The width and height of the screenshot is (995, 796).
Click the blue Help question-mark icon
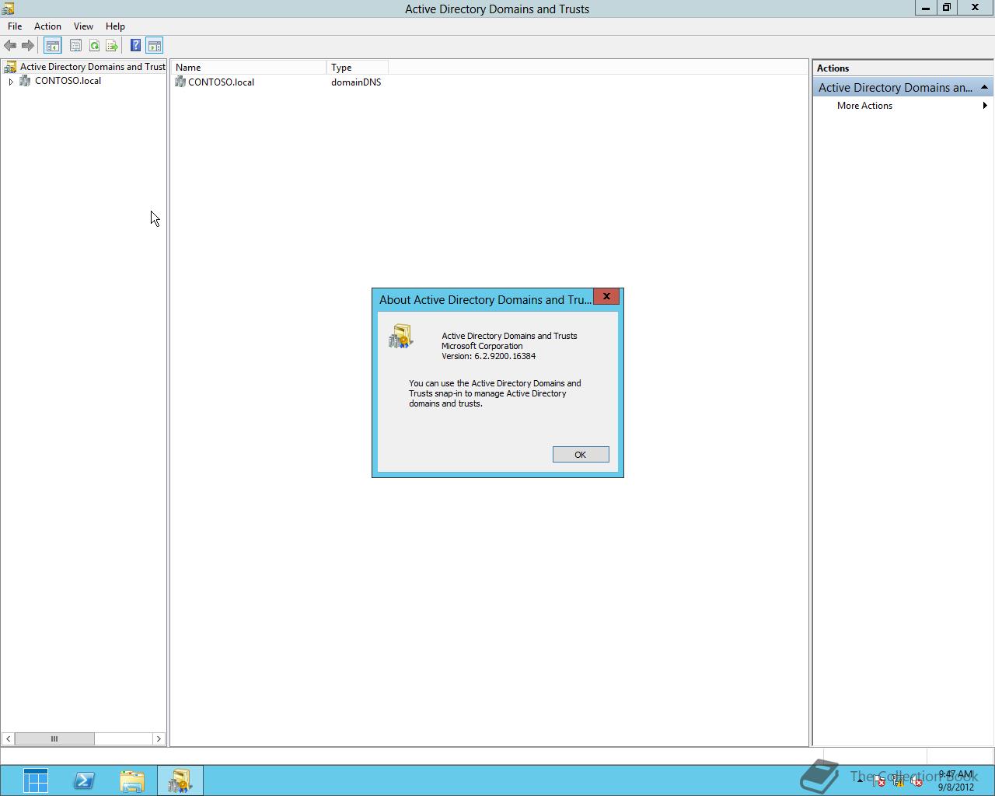(x=135, y=46)
